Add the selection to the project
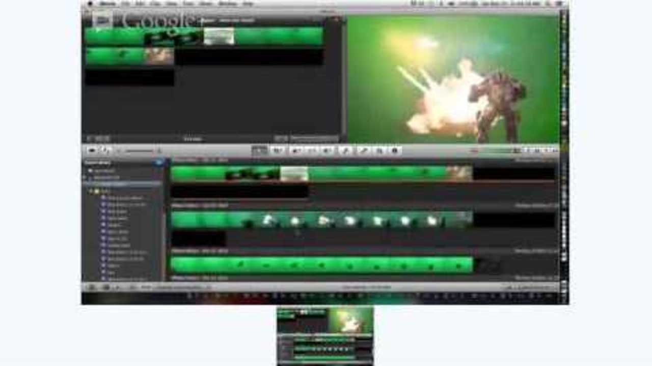The image size is (652, 366). pos(278,150)
